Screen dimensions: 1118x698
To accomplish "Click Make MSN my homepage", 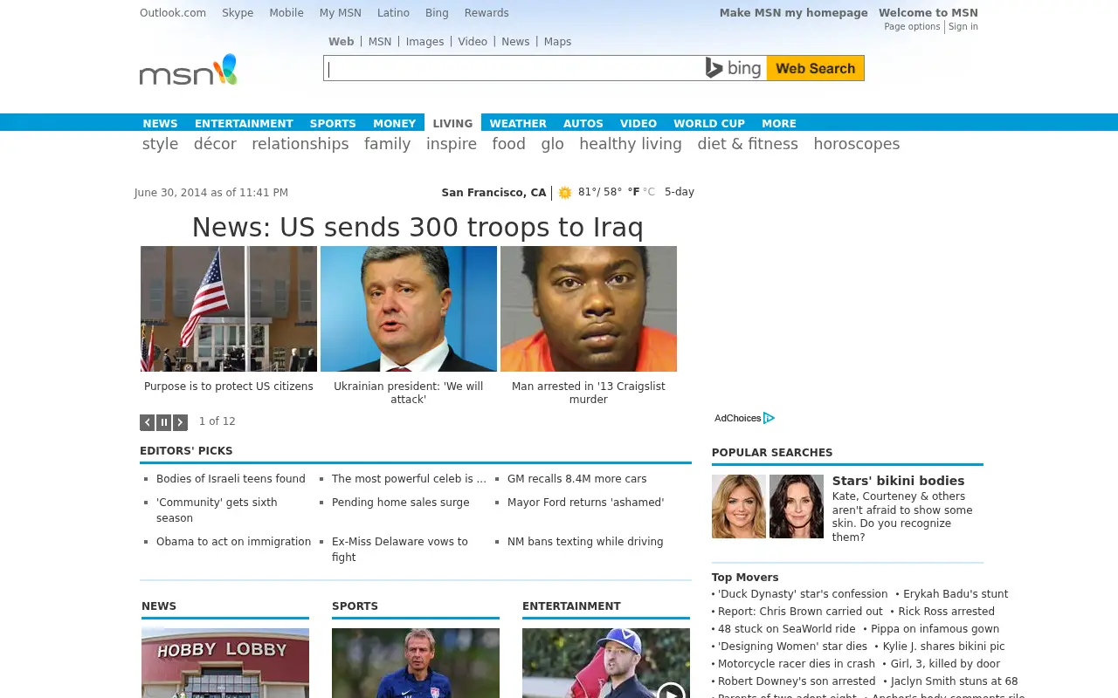I will [x=794, y=13].
